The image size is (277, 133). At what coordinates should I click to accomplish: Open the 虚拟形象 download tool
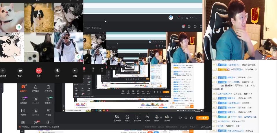[36, 112]
